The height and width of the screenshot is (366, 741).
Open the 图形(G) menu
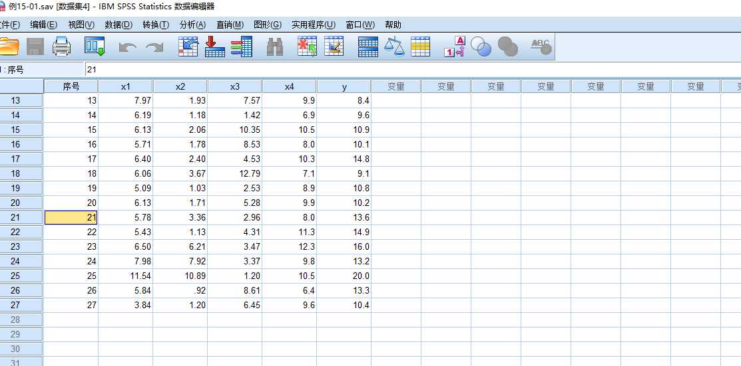[268, 25]
